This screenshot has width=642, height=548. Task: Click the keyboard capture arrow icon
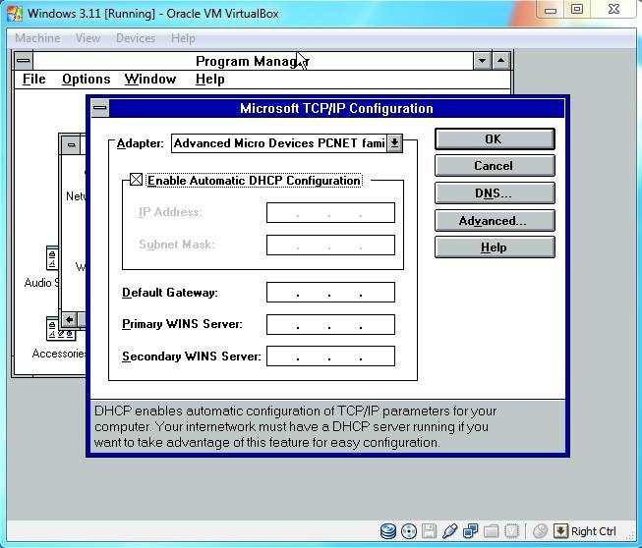click(560, 531)
